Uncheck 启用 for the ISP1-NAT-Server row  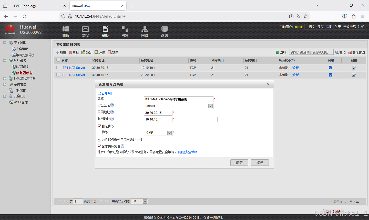[330, 68]
